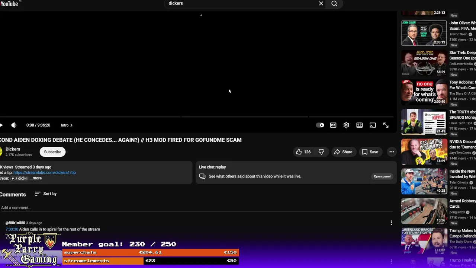Open the streamlabs tip link
This screenshot has height=268, width=476.
click(45, 172)
